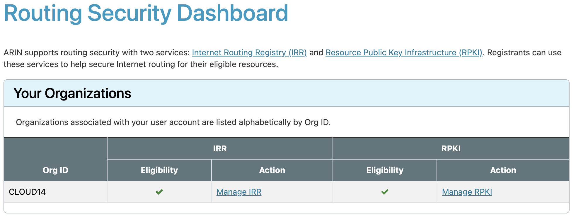Viewport: 576px width, 219px height.
Task: Click the Eligibility header under RPKI
Action: pos(385,170)
